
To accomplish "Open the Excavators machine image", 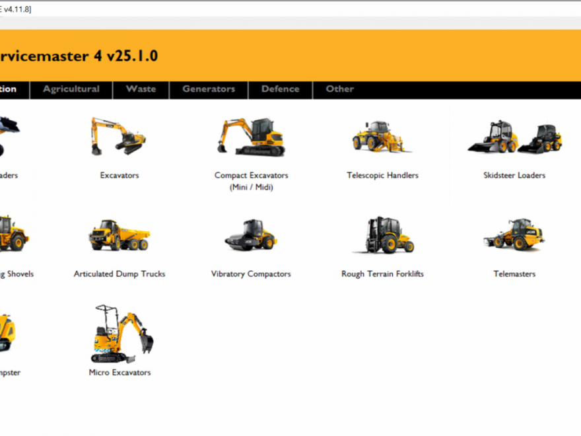I will [119, 136].
